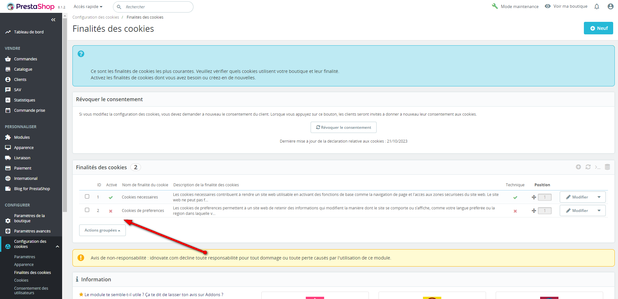The width and height of the screenshot is (618, 299).
Task: Export to SQL Manager database icon
Action: pyautogui.click(x=607, y=167)
